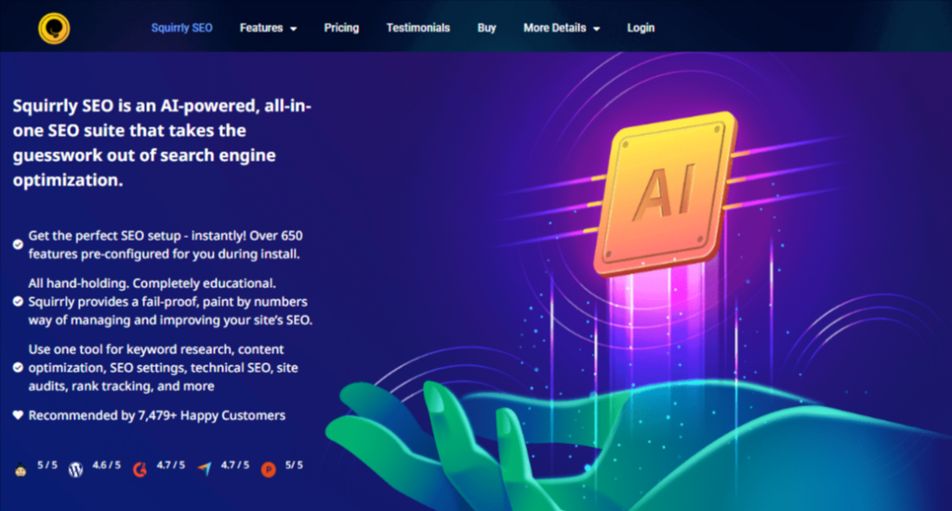Click Recommended by 7,479+ Happy Customers text
This screenshot has width=952, height=511.
pyautogui.click(x=156, y=415)
